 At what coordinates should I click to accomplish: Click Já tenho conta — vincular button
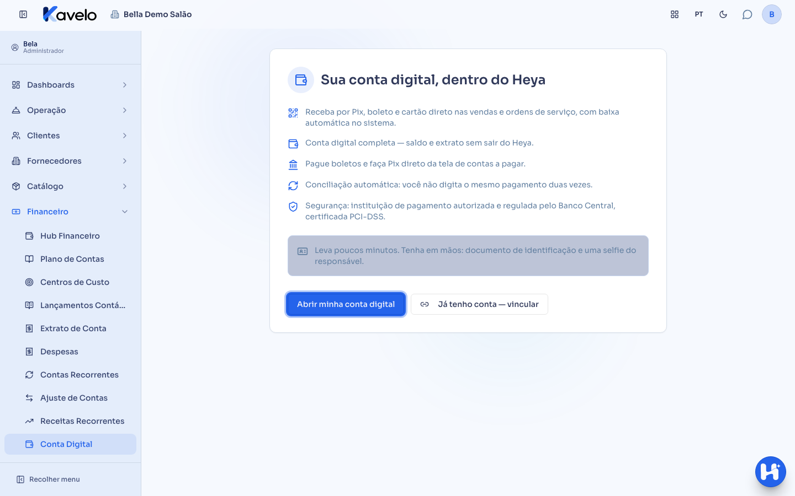click(479, 304)
